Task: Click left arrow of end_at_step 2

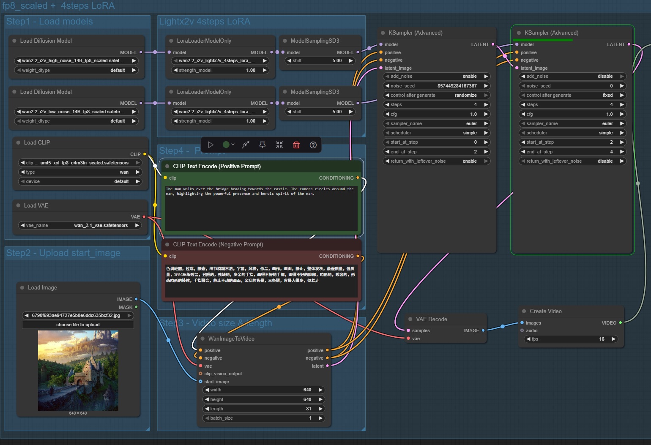Action: (x=387, y=152)
